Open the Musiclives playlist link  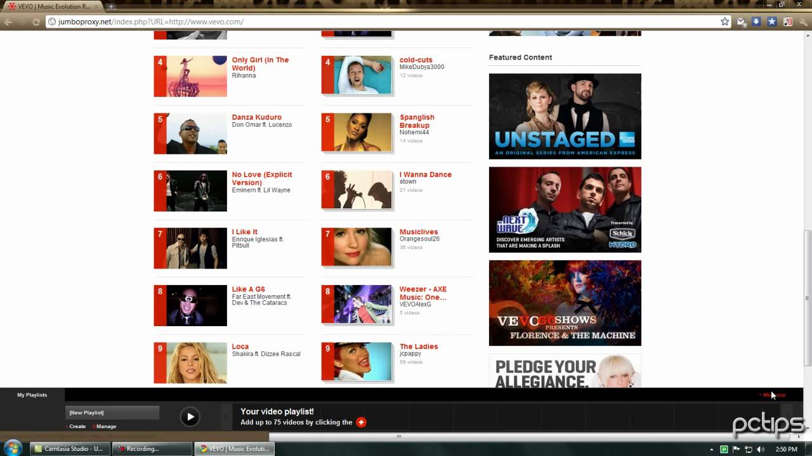[x=419, y=232]
